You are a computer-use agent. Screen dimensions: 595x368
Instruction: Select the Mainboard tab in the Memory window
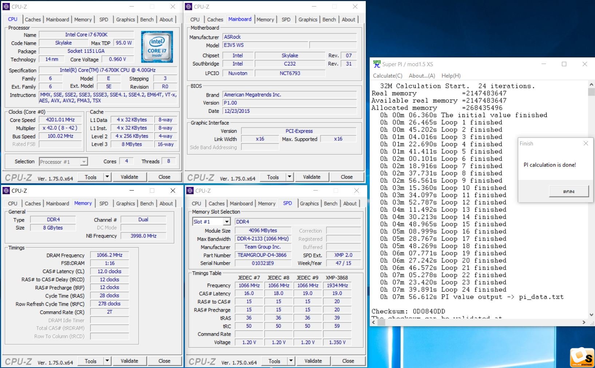(x=57, y=204)
